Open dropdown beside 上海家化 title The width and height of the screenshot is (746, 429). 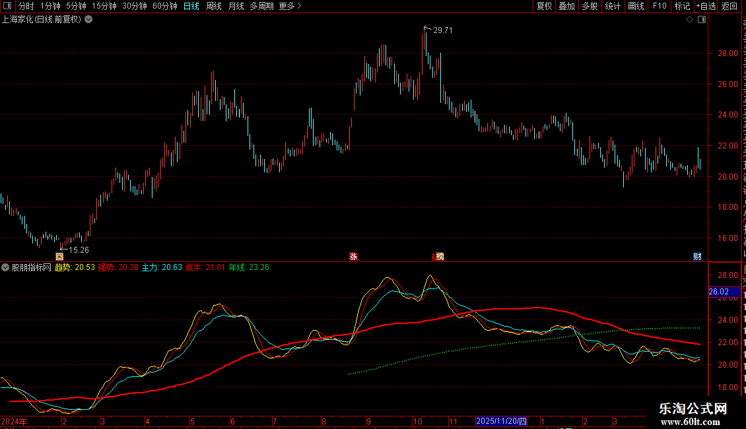click(x=88, y=20)
